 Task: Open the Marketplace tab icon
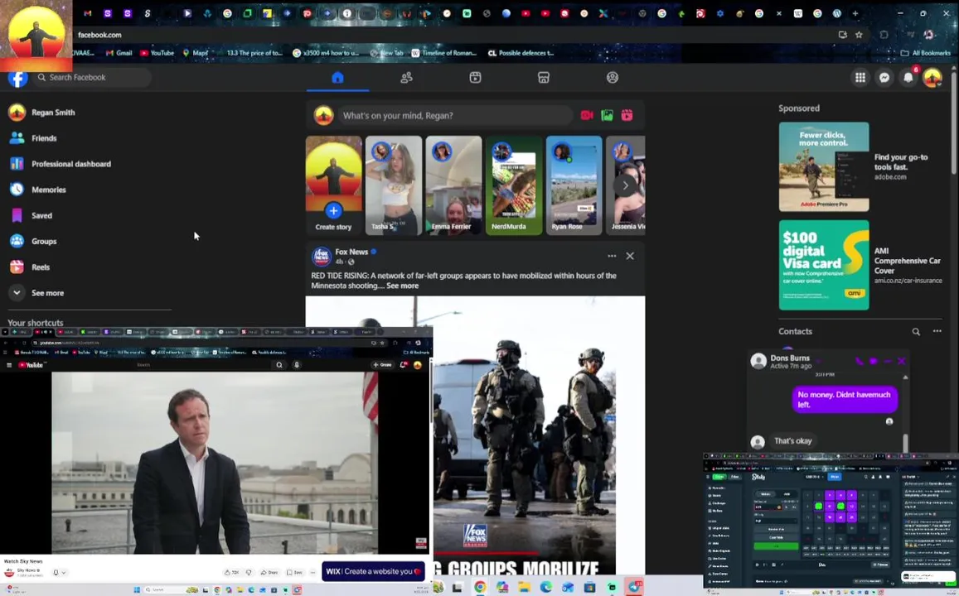click(544, 78)
